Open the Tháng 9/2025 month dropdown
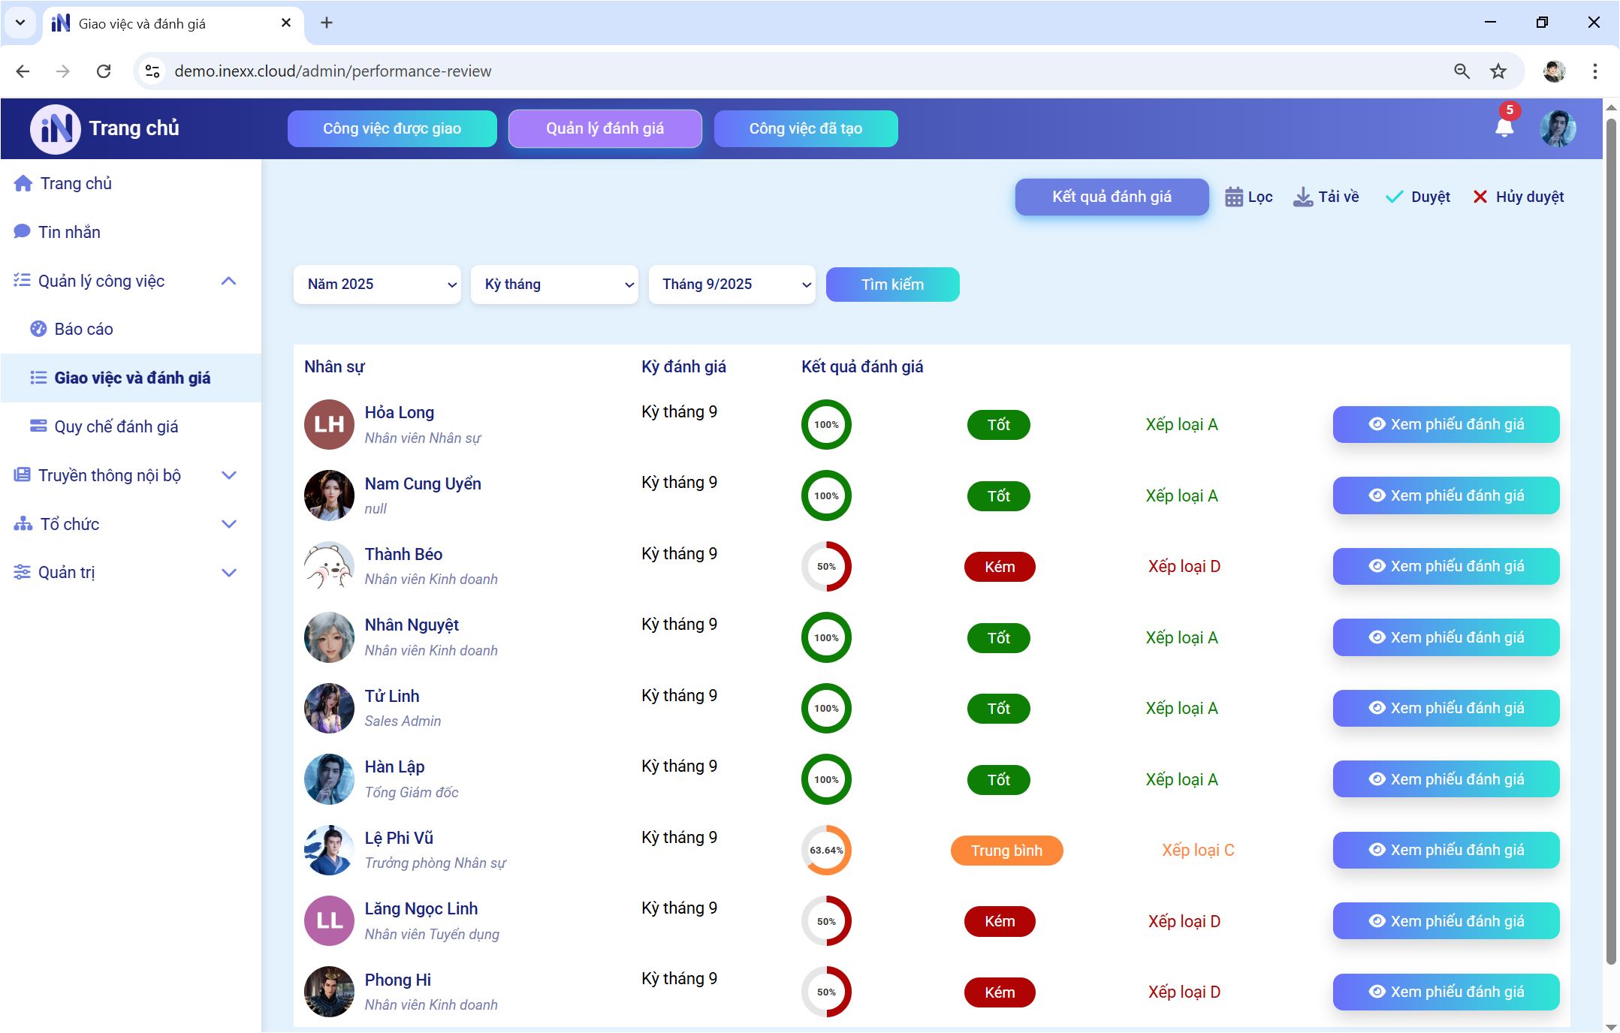 pyautogui.click(x=732, y=285)
